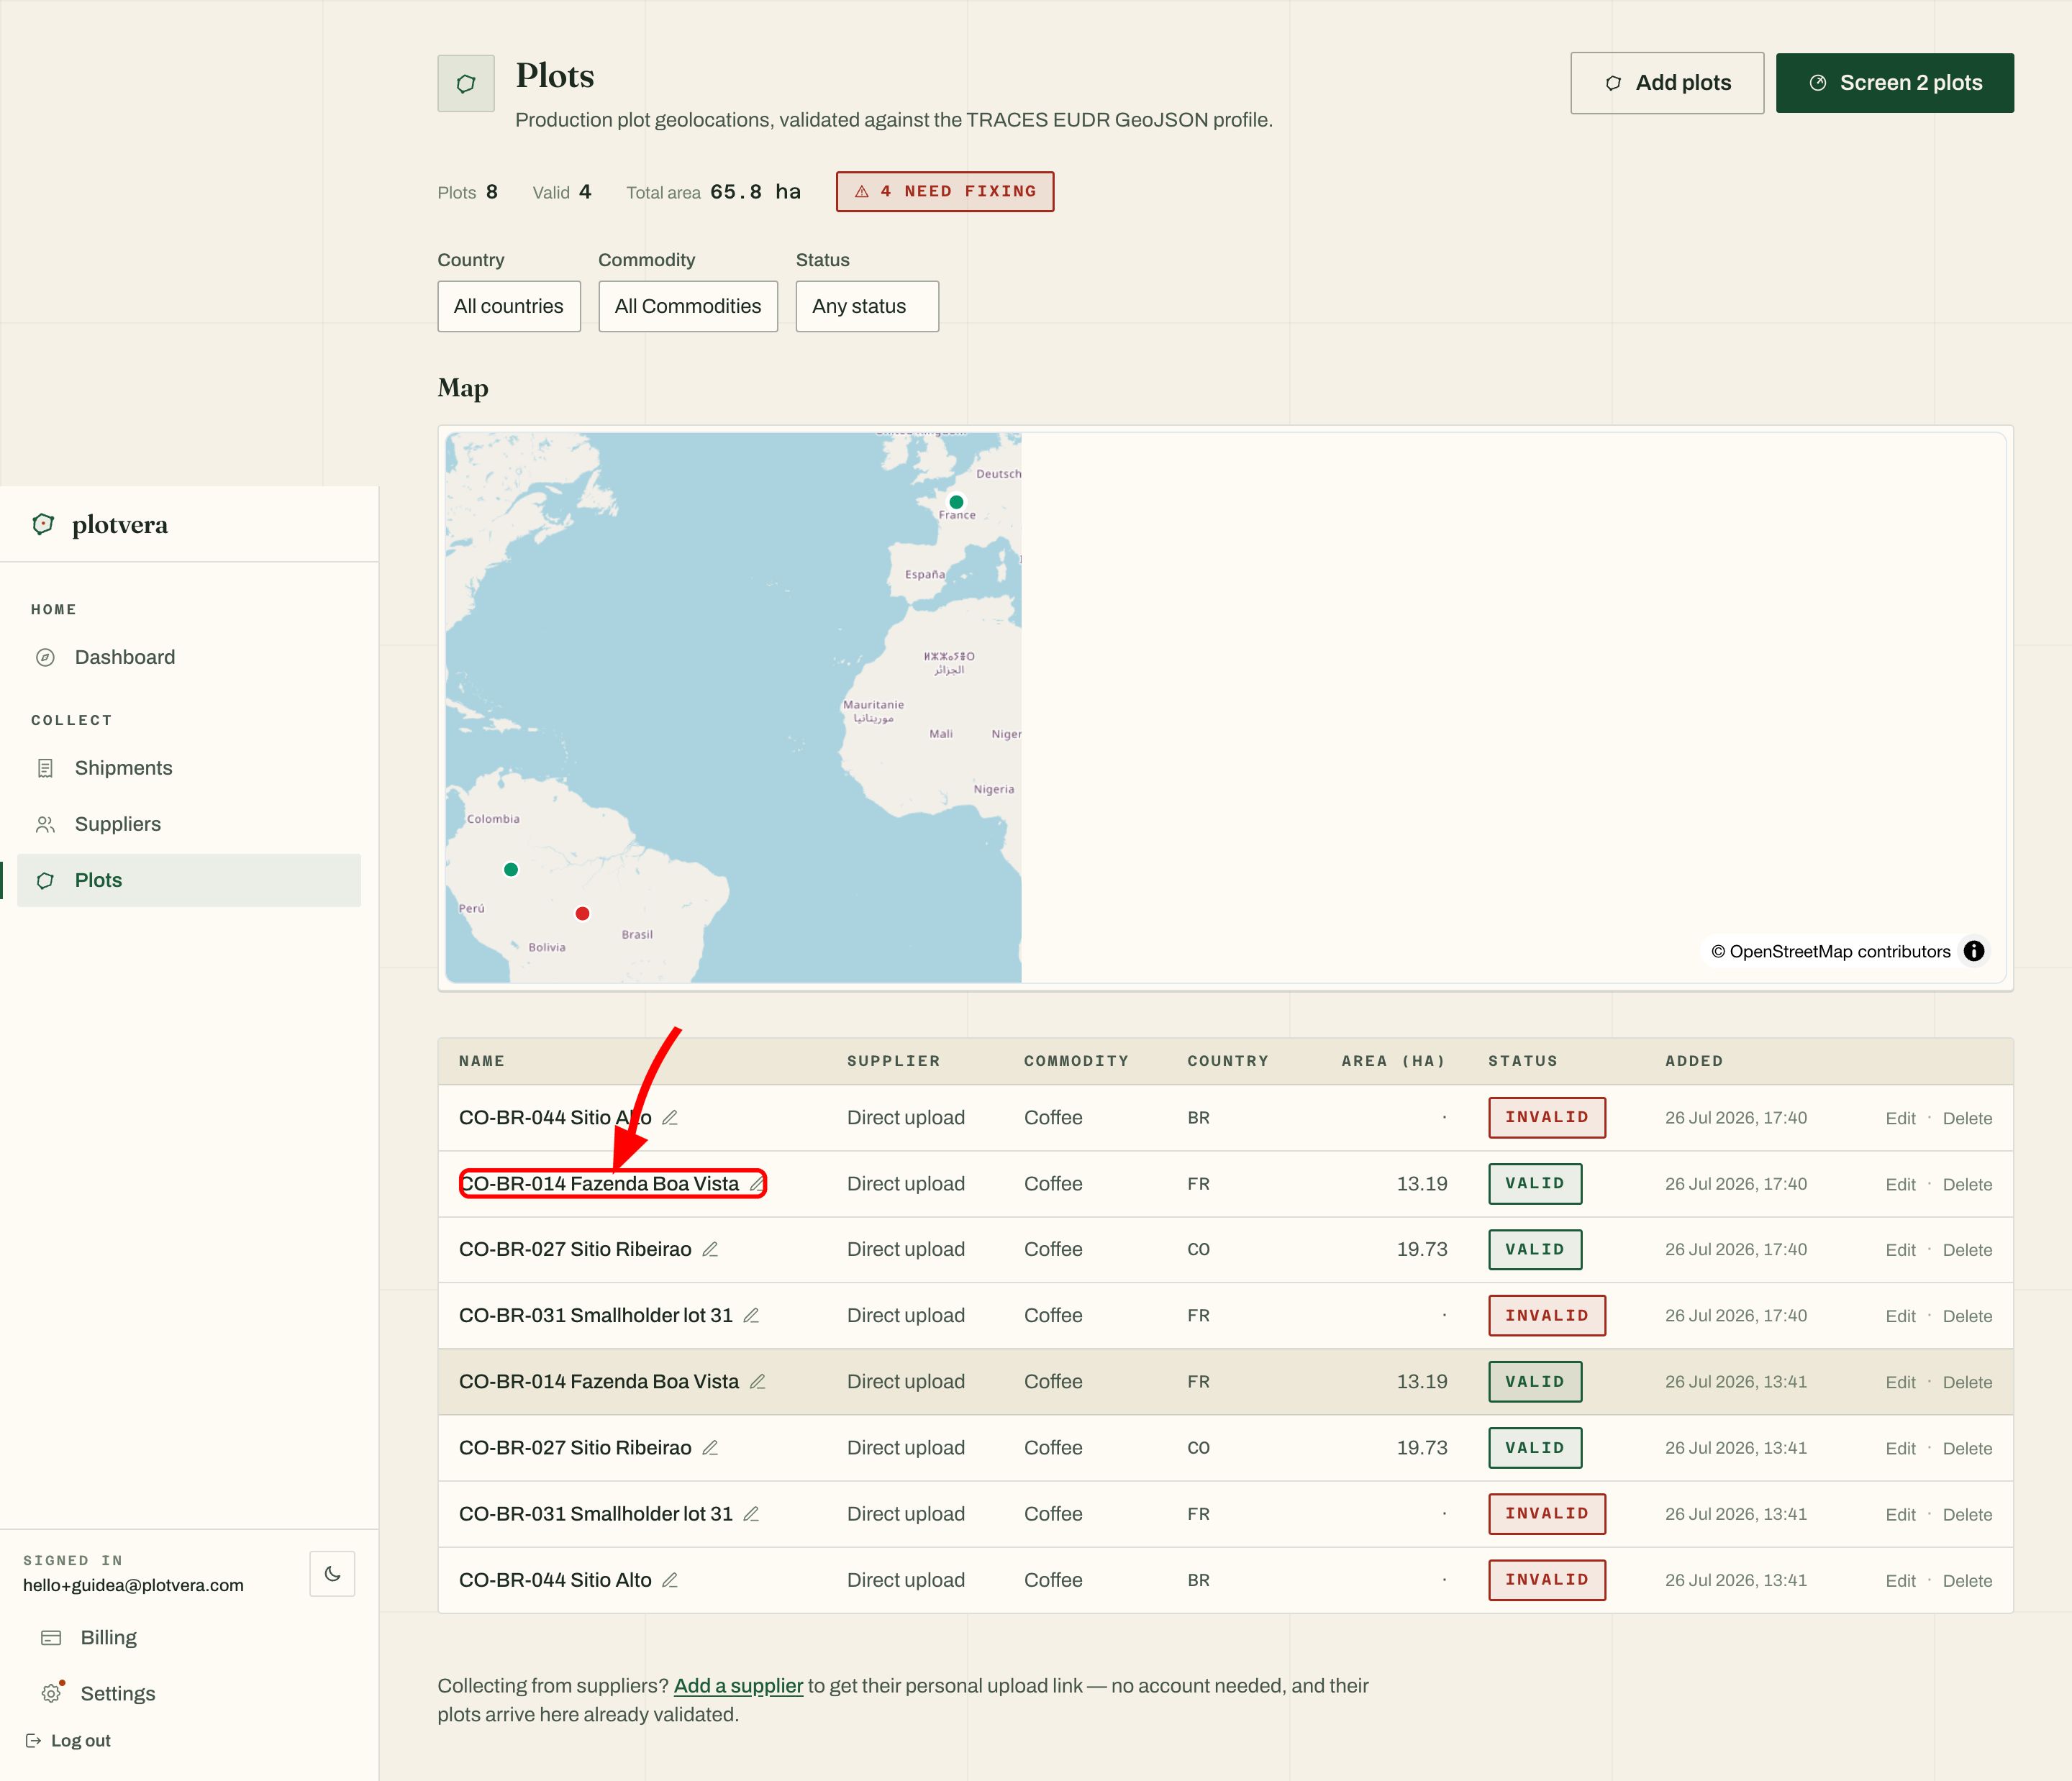The height and width of the screenshot is (1781, 2072).
Task: Click pencil icon for CO-BR-031 Smallholder lot 31 added 17:40
Action: coord(751,1315)
